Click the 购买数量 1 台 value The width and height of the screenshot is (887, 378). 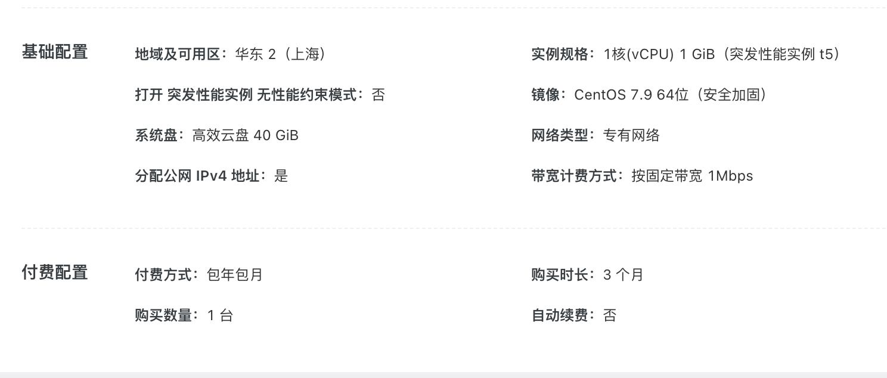coord(220,315)
